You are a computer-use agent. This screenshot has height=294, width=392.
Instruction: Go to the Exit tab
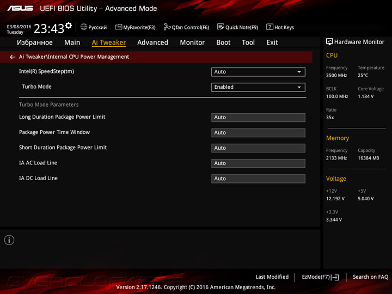[272, 42]
